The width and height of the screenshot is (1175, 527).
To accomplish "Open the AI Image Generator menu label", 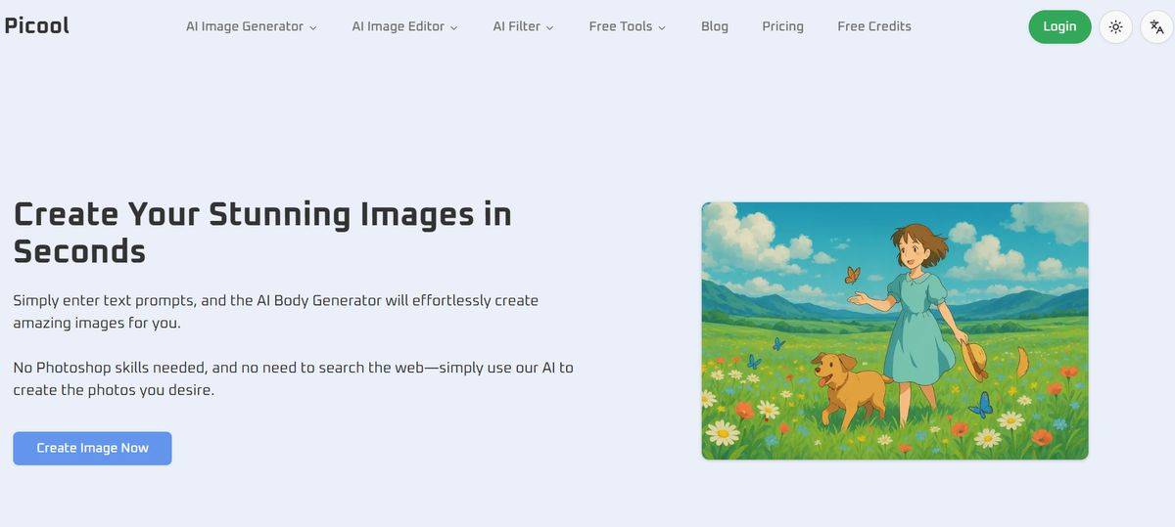I will 244,26.
